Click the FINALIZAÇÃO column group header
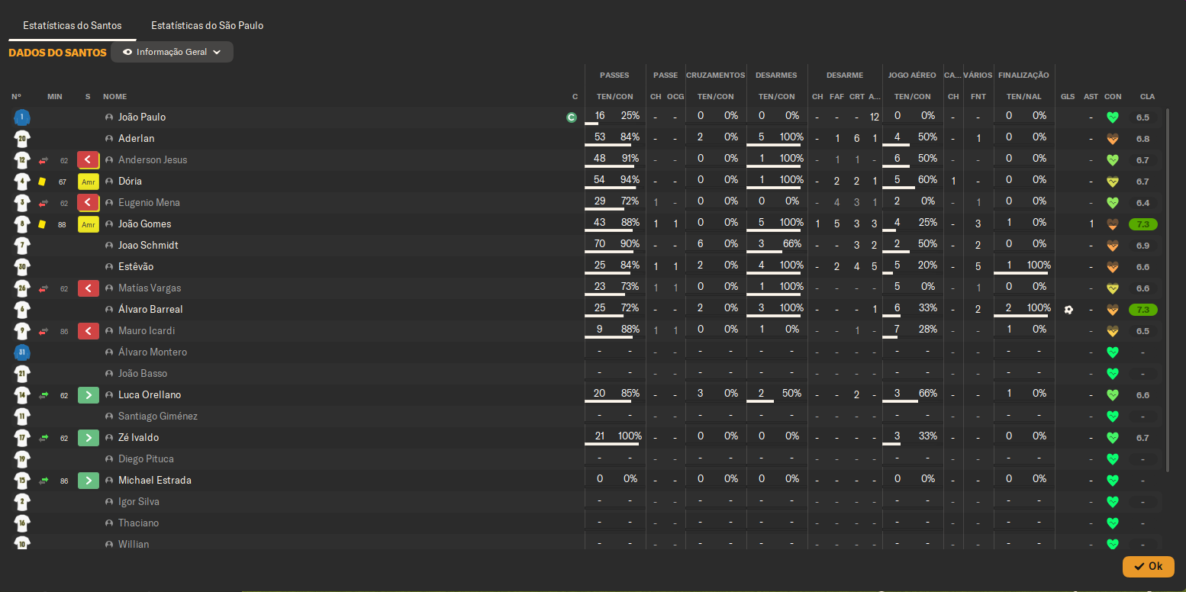Screen dimensions: 1186x592 click(1023, 76)
